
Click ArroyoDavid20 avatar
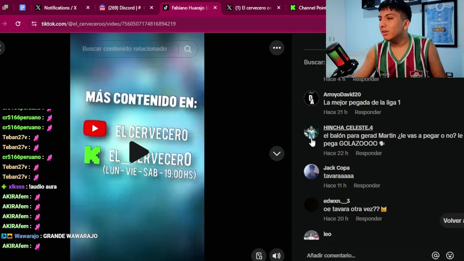(x=311, y=98)
